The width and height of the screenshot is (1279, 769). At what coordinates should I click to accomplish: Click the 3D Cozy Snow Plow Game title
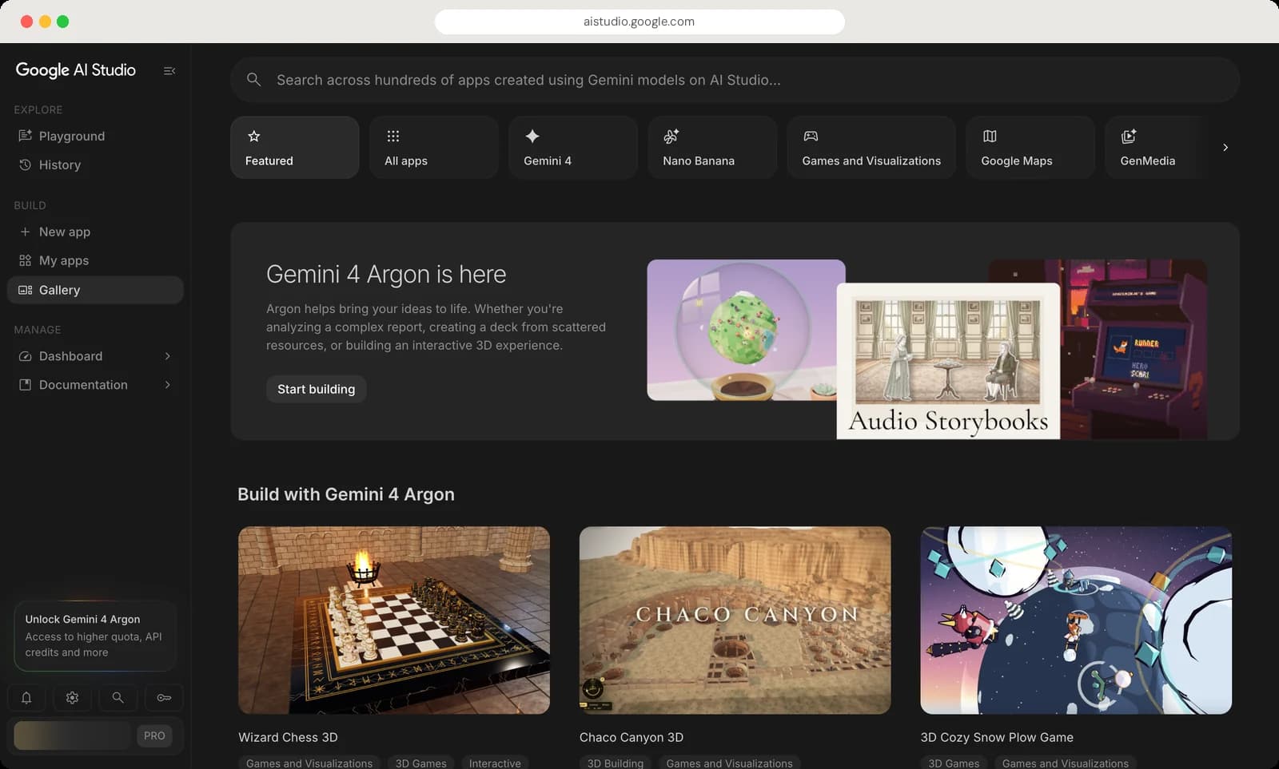pyautogui.click(x=997, y=737)
